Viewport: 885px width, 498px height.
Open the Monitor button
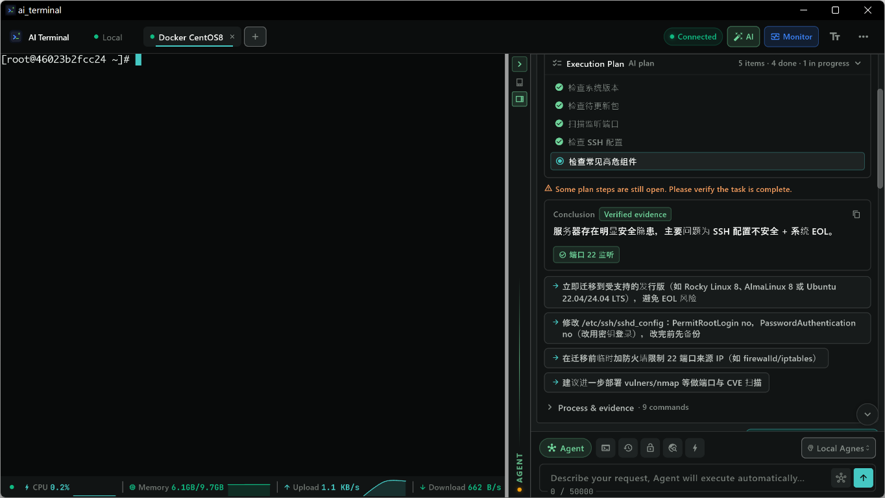point(792,37)
